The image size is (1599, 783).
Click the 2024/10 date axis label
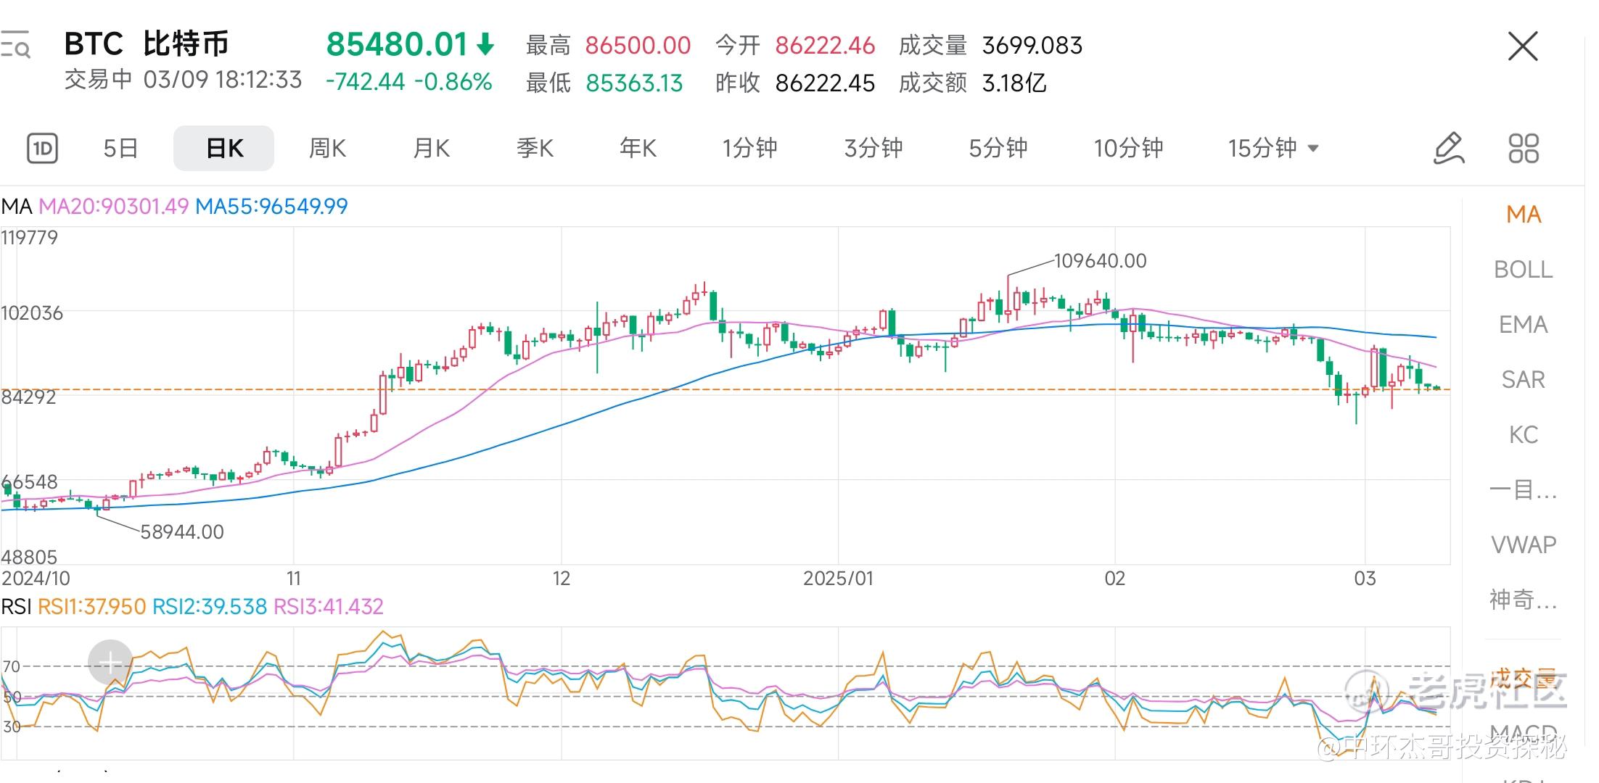(36, 579)
